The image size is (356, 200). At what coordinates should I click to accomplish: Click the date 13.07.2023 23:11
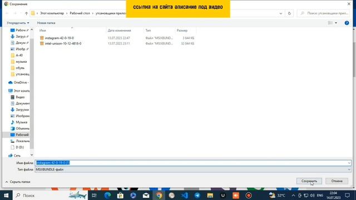click(118, 43)
